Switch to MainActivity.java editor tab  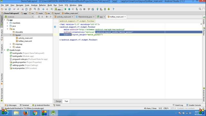[x=85, y=17]
